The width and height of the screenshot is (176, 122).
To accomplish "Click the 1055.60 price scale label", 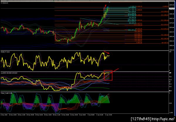I will 171,45.
